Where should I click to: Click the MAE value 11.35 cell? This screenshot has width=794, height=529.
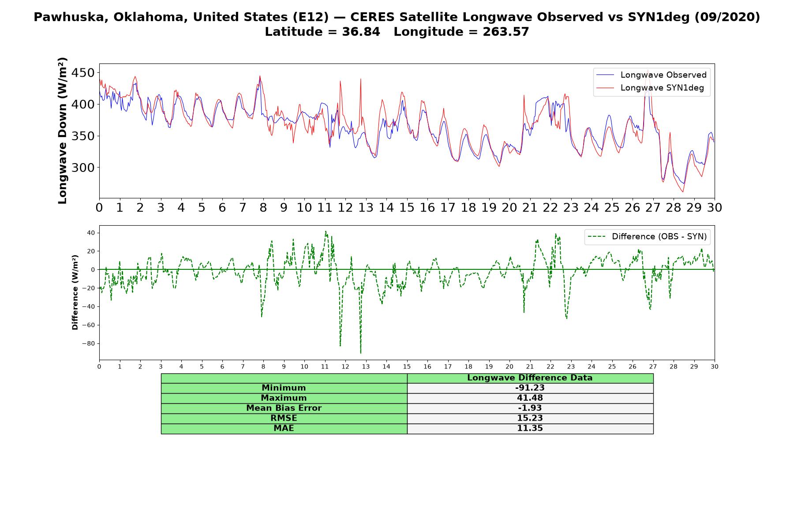coord(530,428)
